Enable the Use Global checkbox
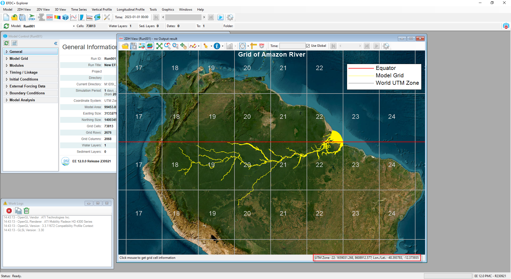511x279 pixels. pyautogui.click(x=308, y=45)
